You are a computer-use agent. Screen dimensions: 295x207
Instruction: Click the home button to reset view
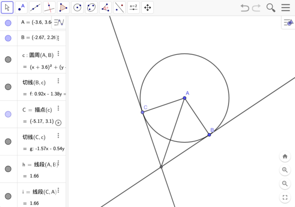pos(285,157)
